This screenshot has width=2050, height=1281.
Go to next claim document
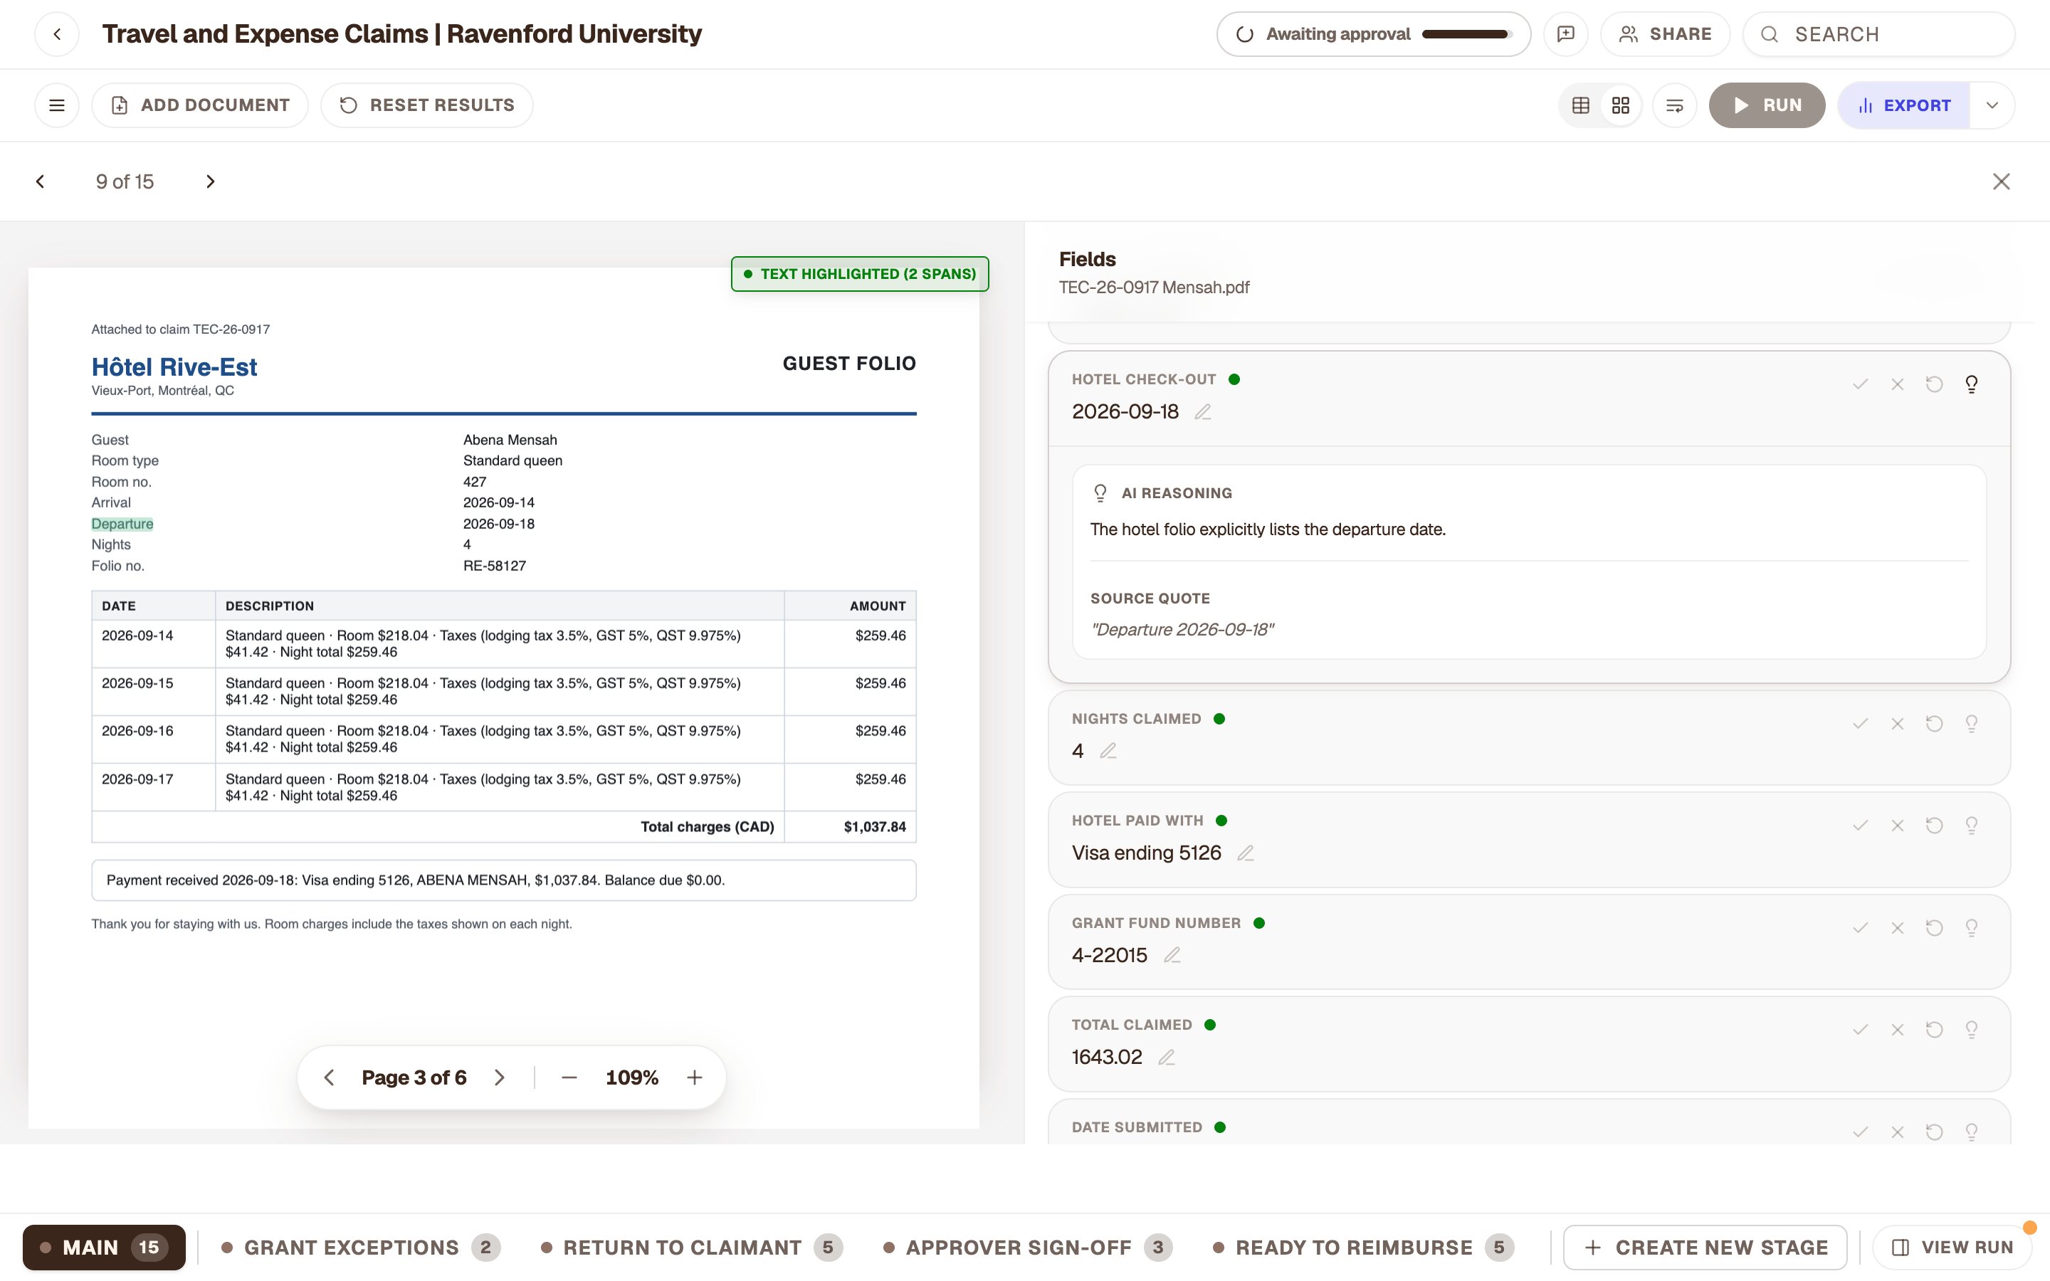coord(210,181)
